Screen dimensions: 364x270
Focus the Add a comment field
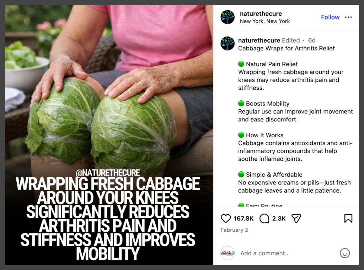click(x=288, y=253)
